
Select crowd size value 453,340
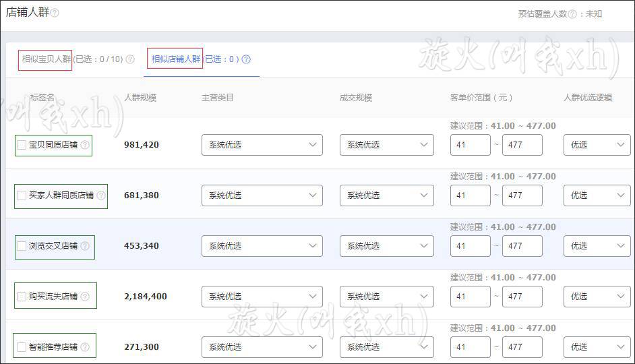click(x=142, y=246)
